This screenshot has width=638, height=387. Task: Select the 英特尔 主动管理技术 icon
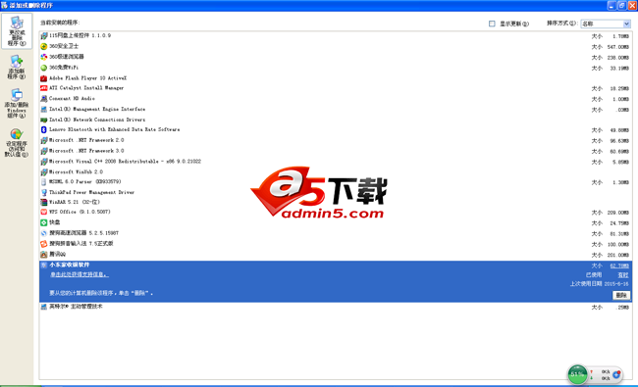coord(44,307)
